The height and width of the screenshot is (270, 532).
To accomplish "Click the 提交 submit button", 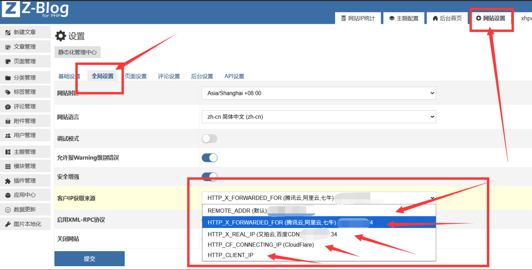I will click(89, 259).
